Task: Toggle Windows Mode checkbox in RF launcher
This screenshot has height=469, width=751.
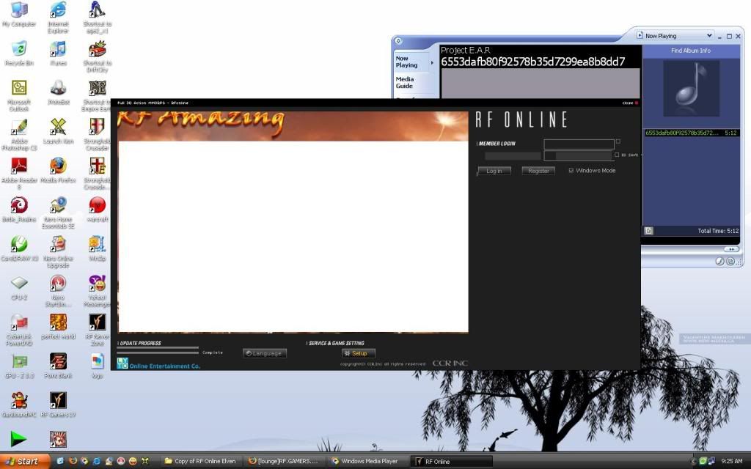Action: [571, 170]
